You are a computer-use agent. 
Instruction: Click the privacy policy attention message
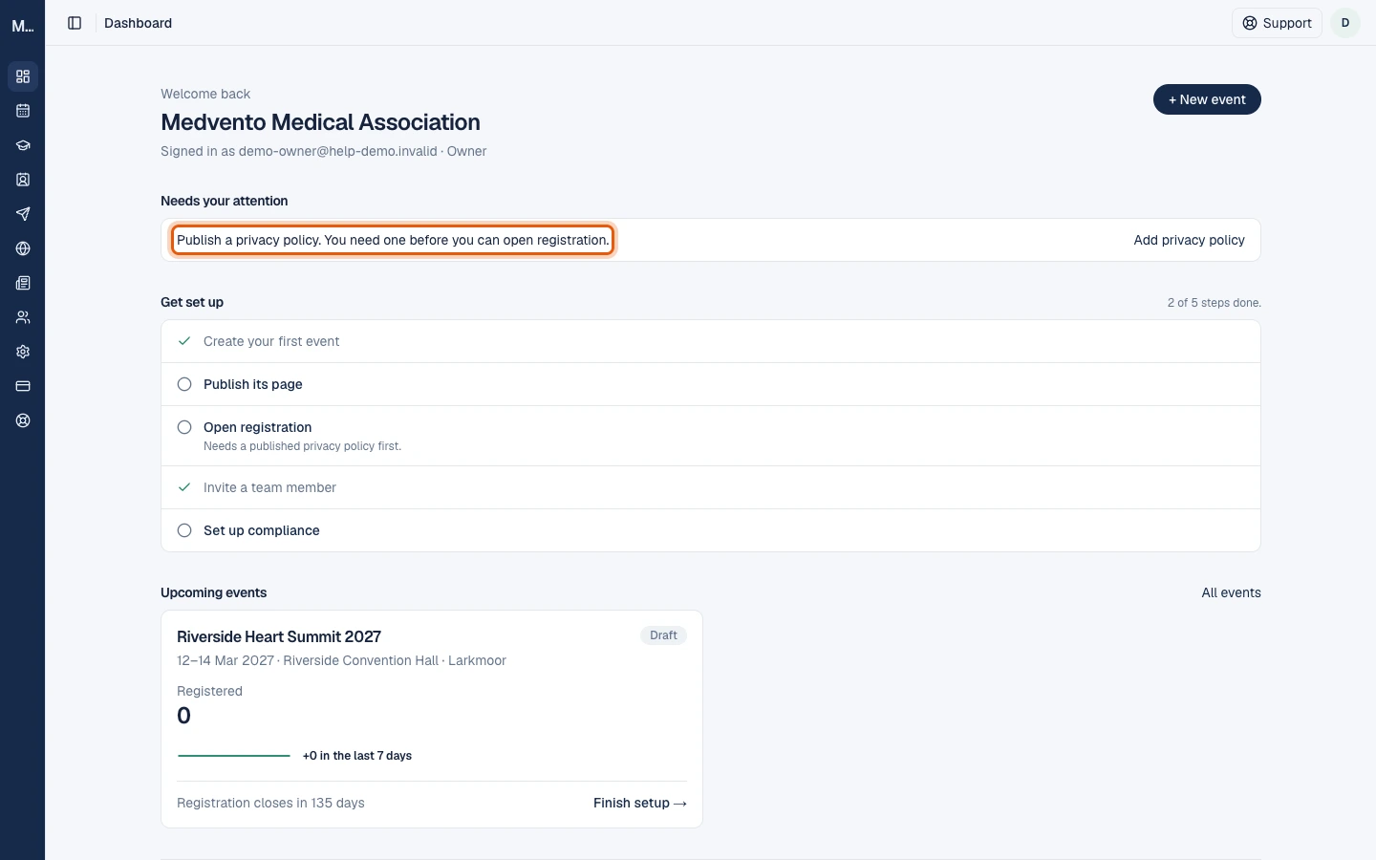point(393,240)
